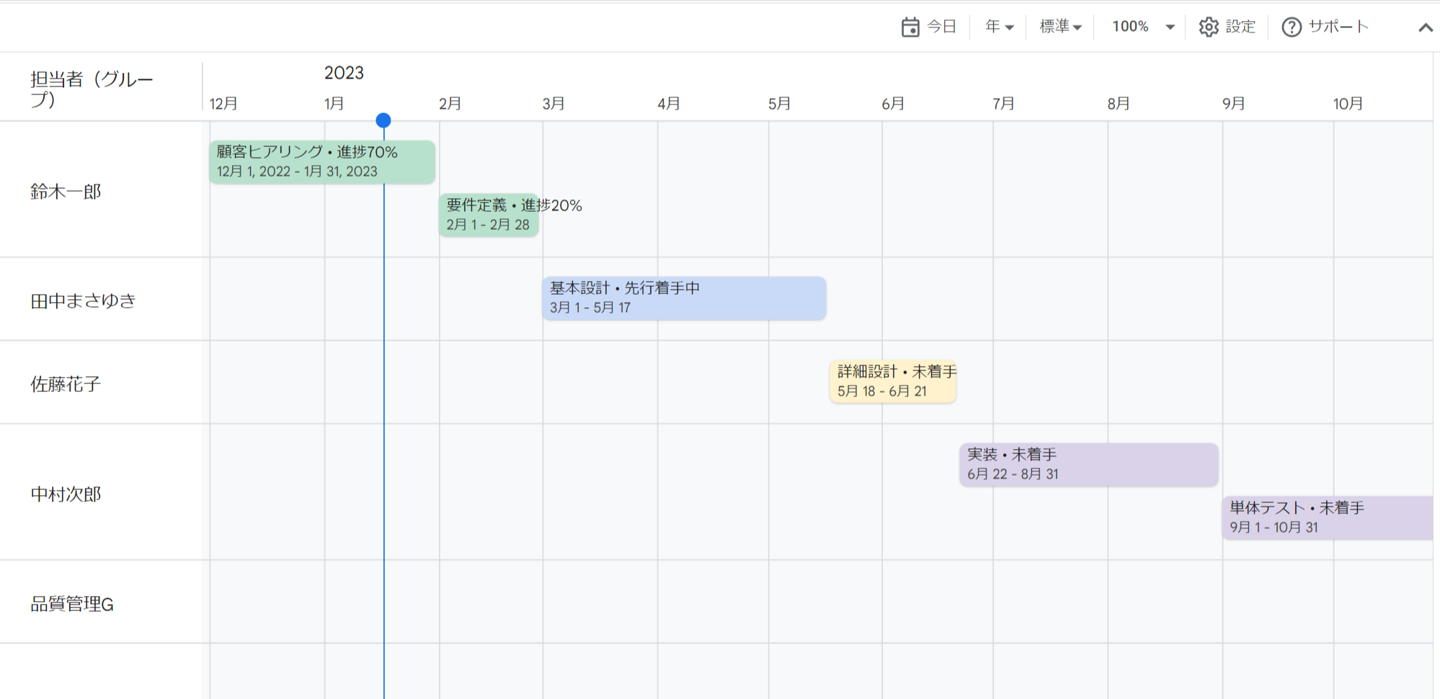This screenshot has width=1440, height=699.
Task: Open the 標準 view mode dropdown
Action: point(1060,27)
